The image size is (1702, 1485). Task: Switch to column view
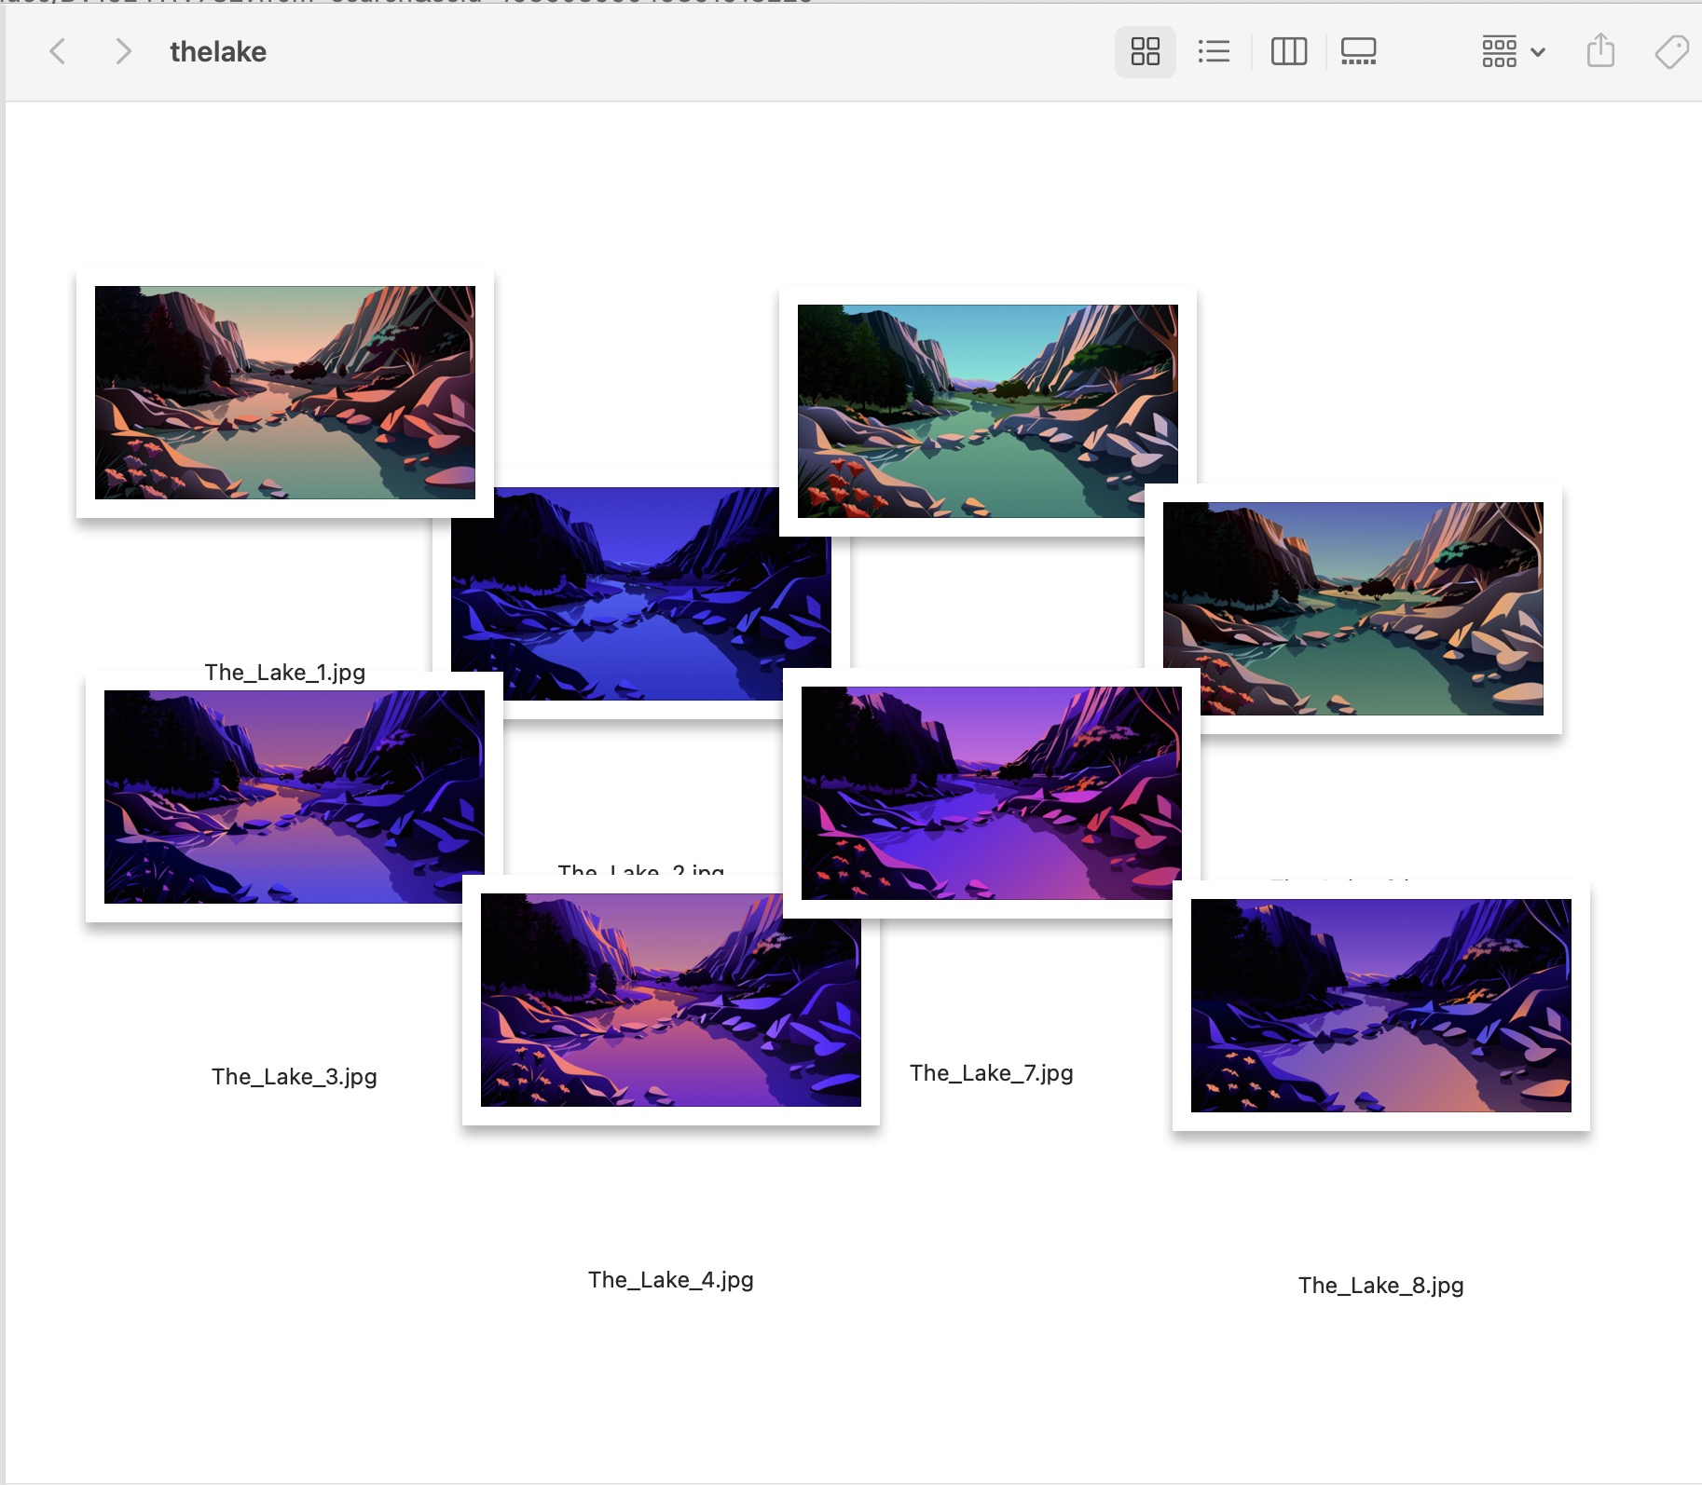(x=1289, y=51)
